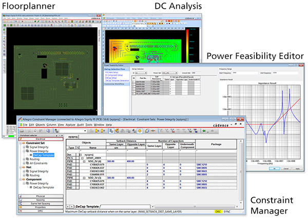Image resolution: width=308 pixels, height=220 pixels.
Task: Click the vertical scrollbar in Constraint Manager worksheet
Action: 241,172
